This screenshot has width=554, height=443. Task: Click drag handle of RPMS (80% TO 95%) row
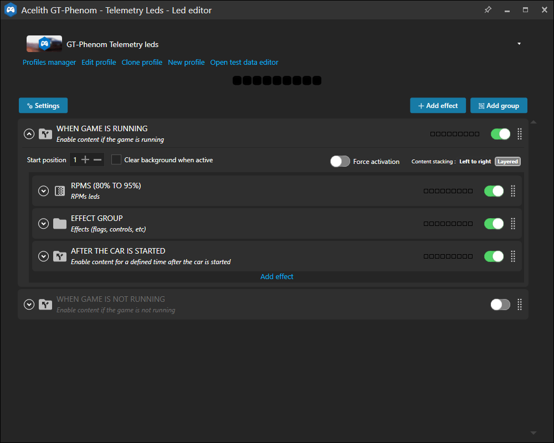tap(512, 191)
